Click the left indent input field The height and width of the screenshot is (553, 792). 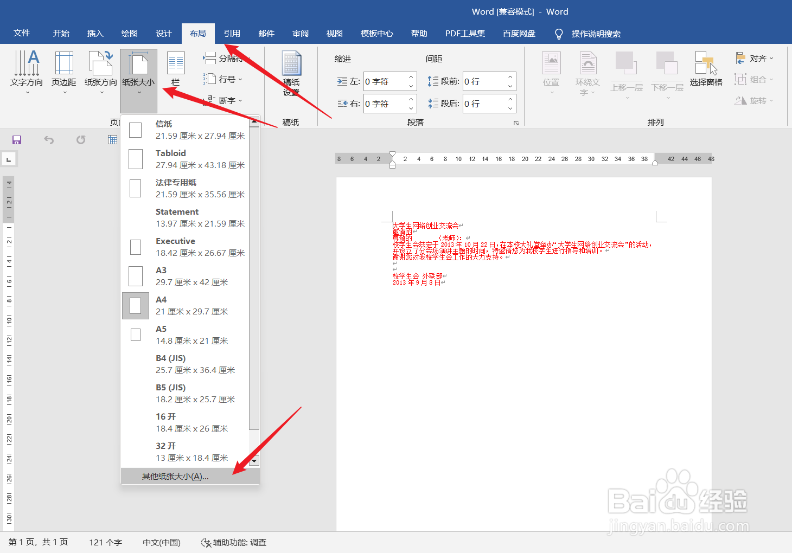click(385, 81)
